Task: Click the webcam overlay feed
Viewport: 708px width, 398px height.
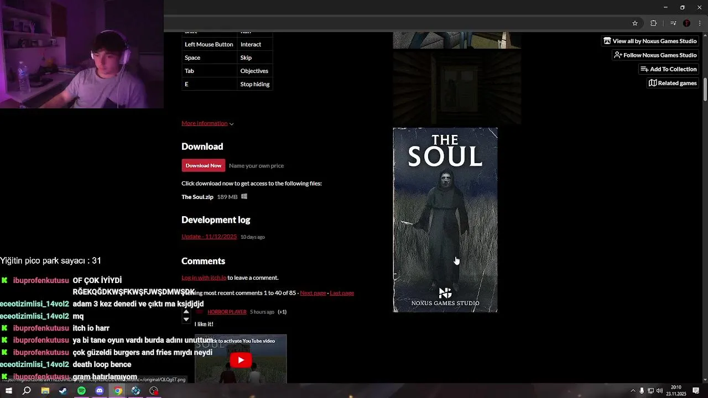Action: [x=82, y=54]
